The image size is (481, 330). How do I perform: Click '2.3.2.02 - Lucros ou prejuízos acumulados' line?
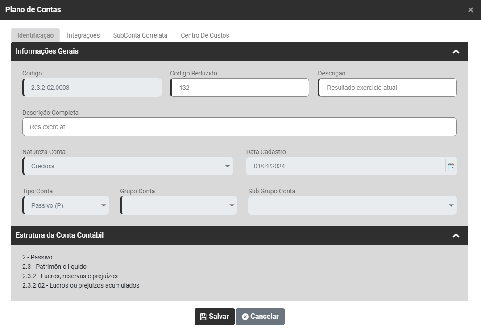(81, 285)
